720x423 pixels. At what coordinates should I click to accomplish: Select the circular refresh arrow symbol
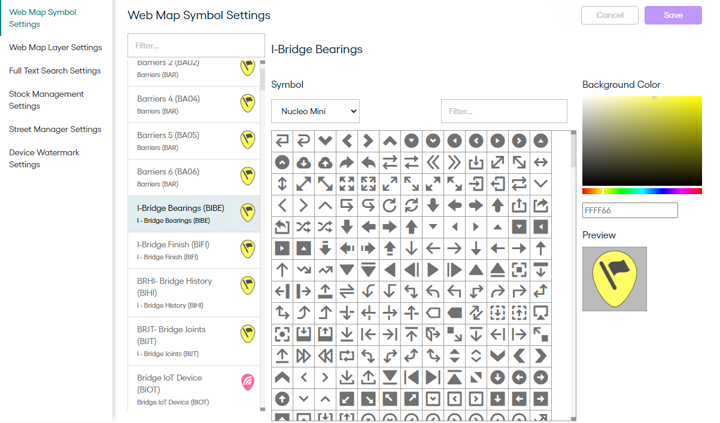point(390,205)
